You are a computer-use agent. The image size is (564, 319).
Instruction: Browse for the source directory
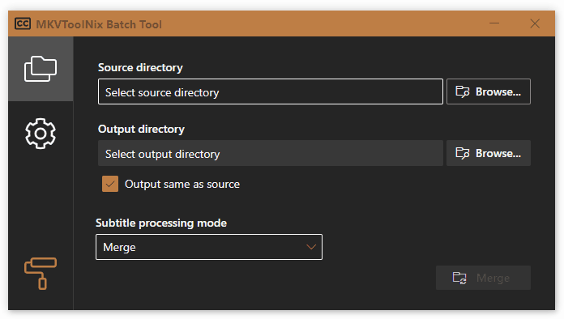[488, 91]
